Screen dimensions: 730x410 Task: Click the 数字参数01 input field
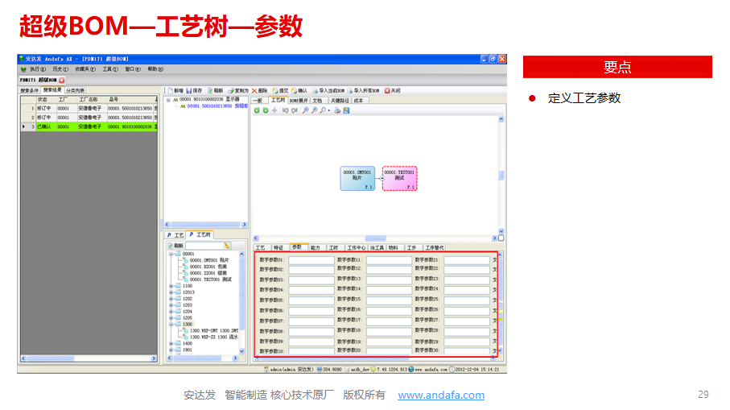point(311,260)
